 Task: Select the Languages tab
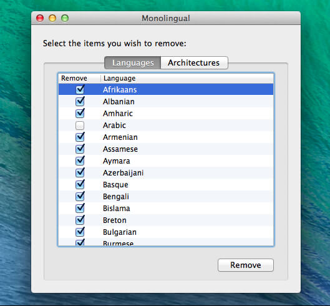pos(133,63)
